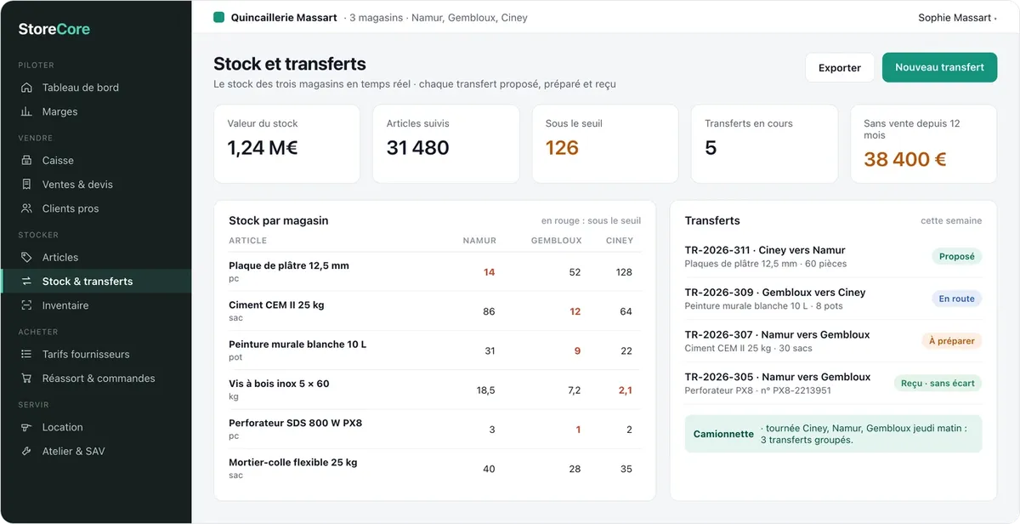Click the Transferts en cours card

coord(764,144)
